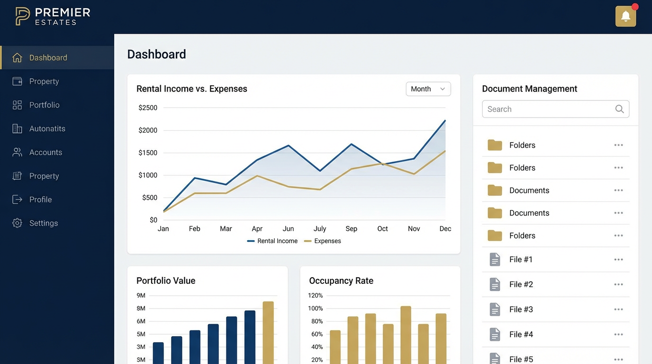Open the Settings gear icon
652x364 pixels.
[16, 223]
